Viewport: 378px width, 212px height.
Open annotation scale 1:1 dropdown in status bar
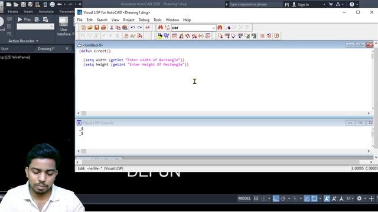pyautogui.click(x=350, y=198)
